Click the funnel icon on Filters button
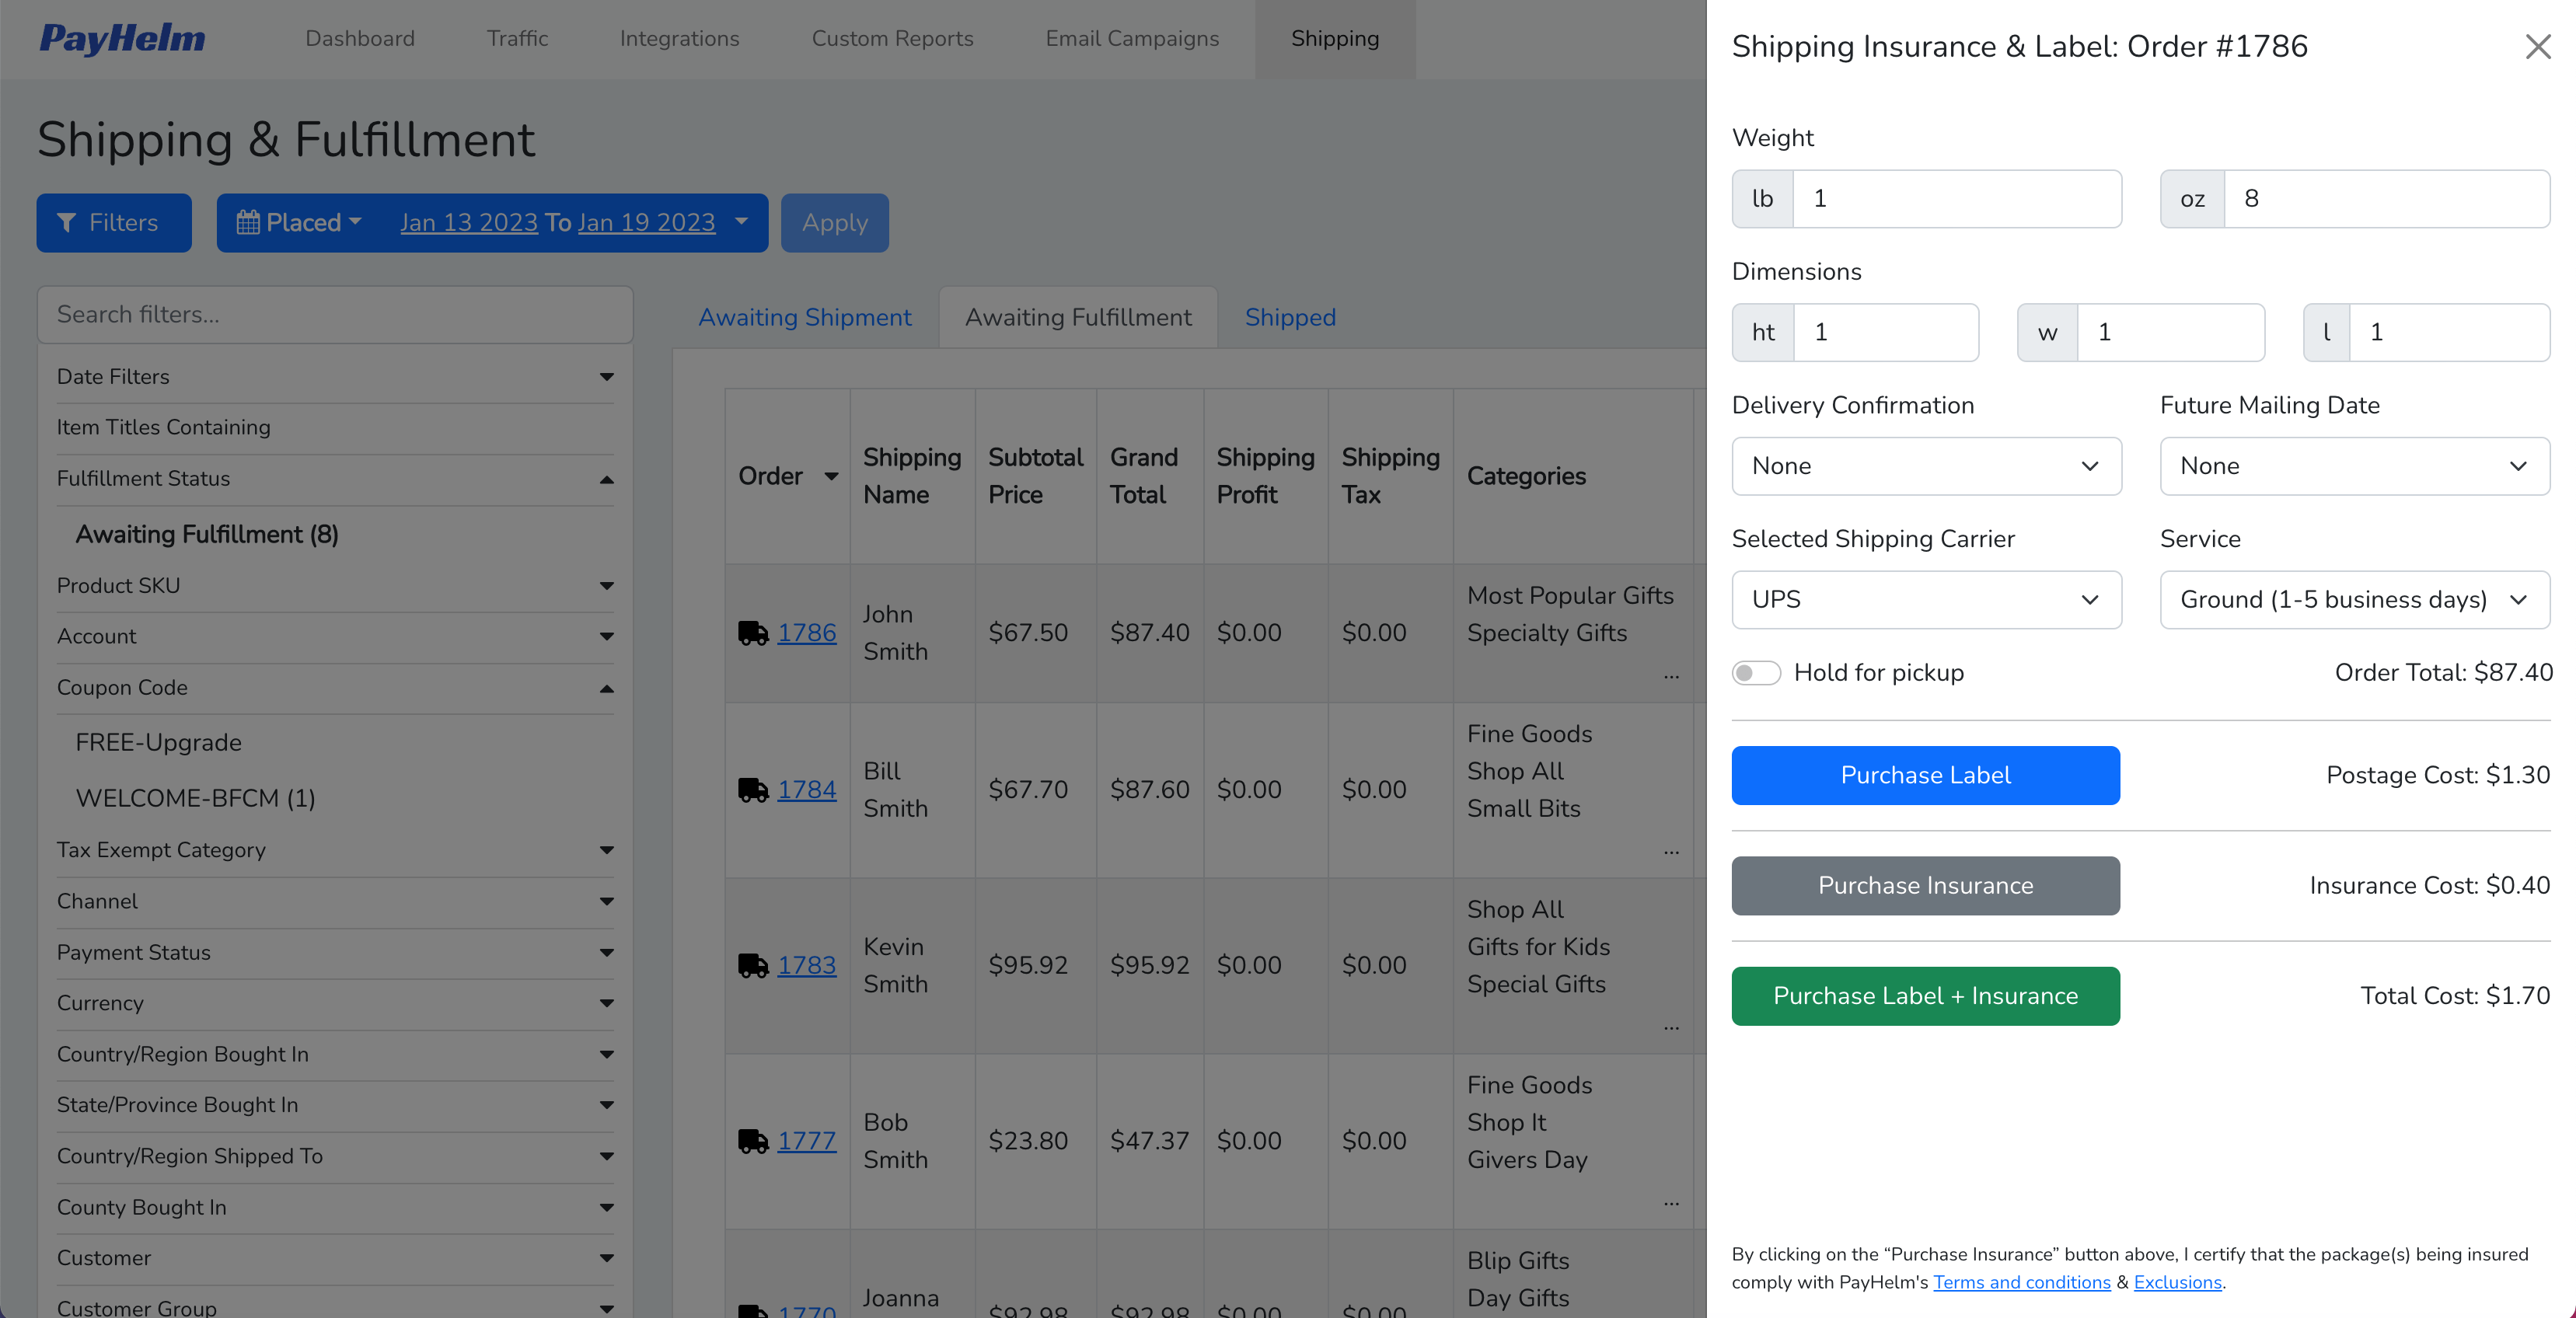The height and width of the screenshot is (1318, 2576). coord(67,223)
